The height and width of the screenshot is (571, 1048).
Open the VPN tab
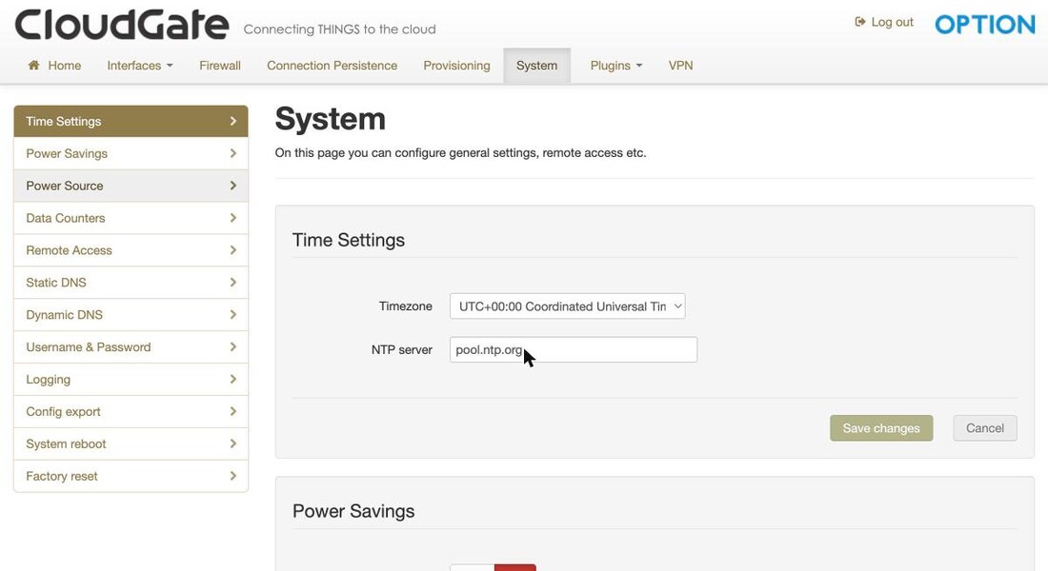680,66
